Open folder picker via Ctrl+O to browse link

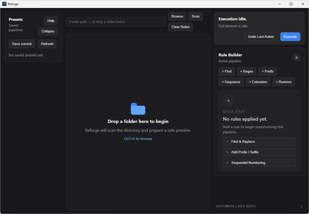pos(138,138)
